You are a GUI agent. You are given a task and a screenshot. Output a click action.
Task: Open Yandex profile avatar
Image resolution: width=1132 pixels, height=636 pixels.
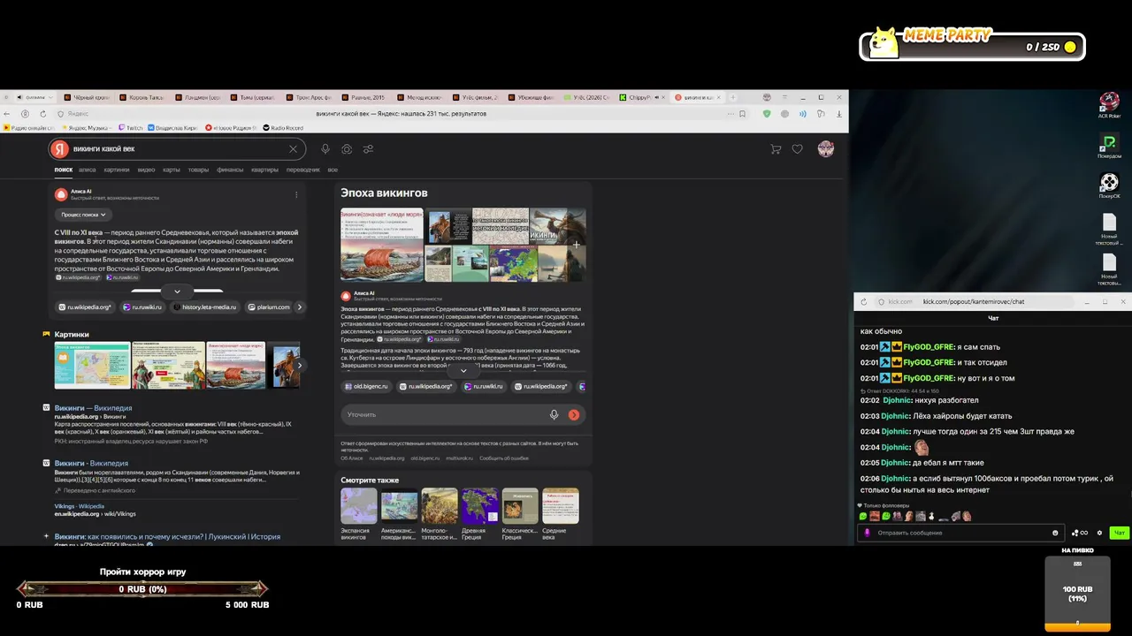click(x=826, y=149)
